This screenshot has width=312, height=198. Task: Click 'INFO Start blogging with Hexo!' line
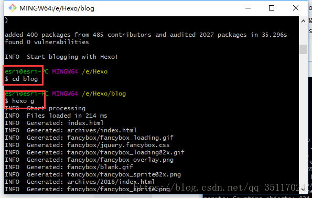point(61,57)
